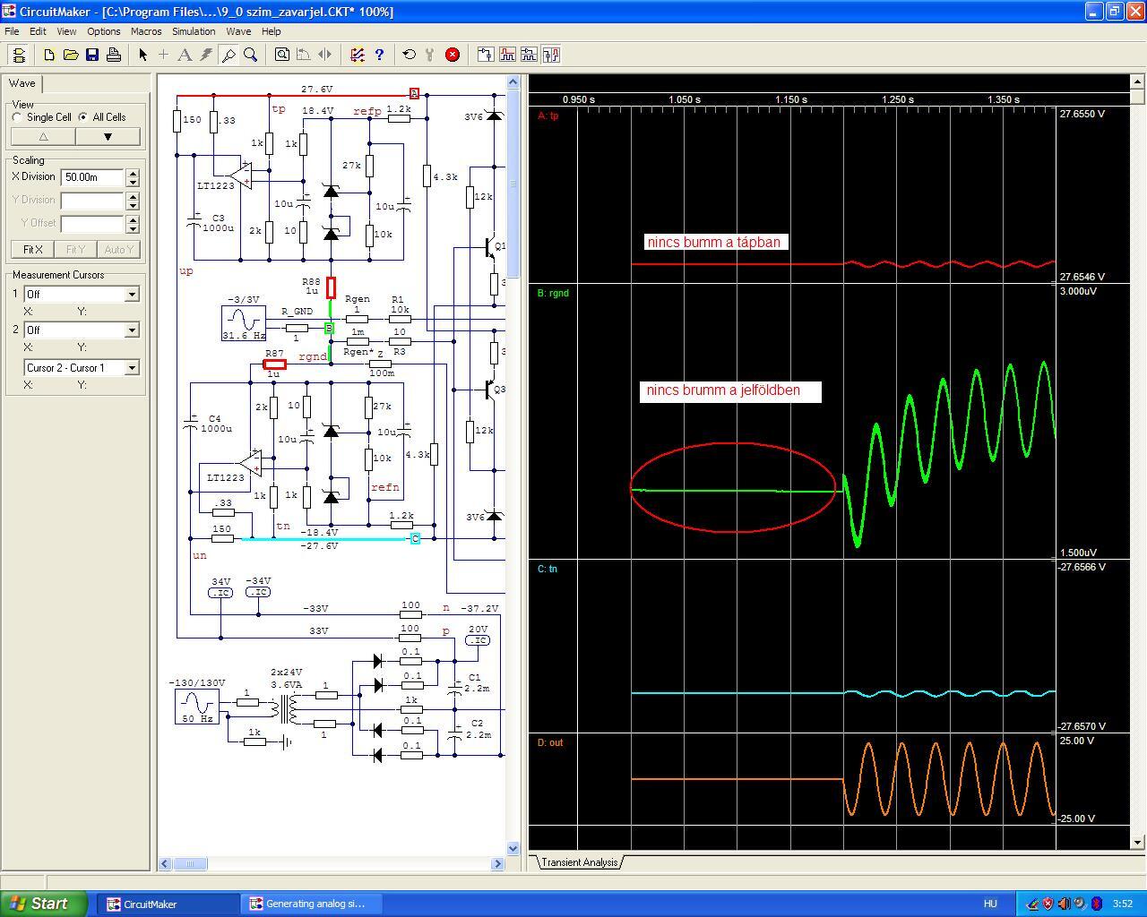Click the Digital/Analog mode icon
1147x917 pixels.
pos(358,55)
